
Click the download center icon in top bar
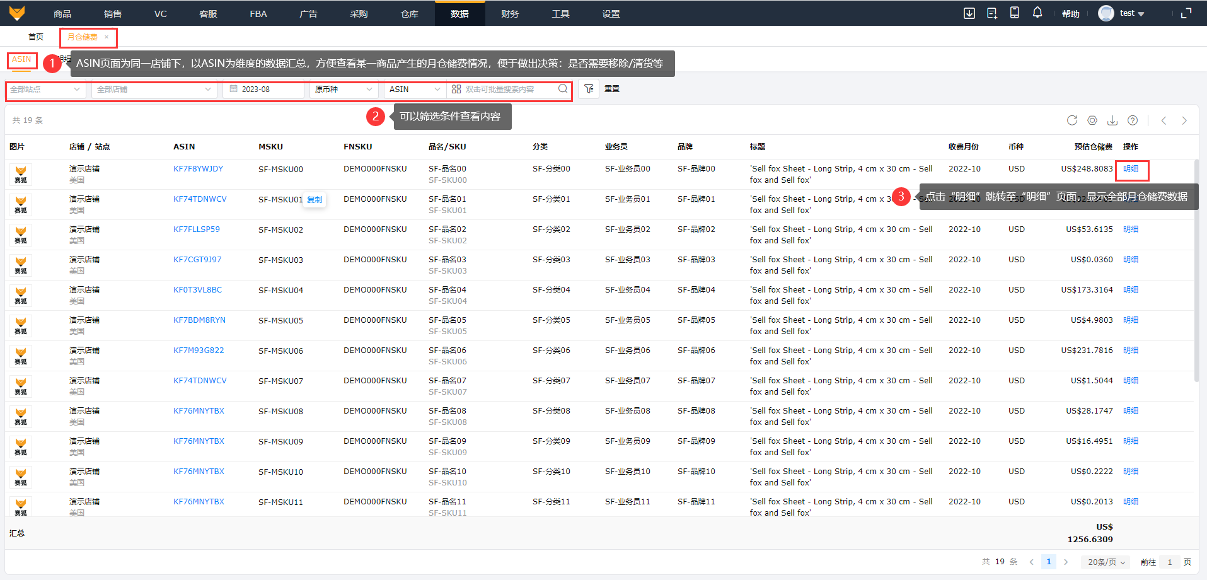click(x=969, y=13)
